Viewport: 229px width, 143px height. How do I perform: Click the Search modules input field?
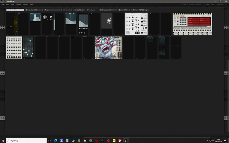15,10
